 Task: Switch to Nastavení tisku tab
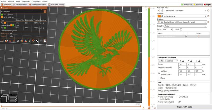tap(20, 5)
